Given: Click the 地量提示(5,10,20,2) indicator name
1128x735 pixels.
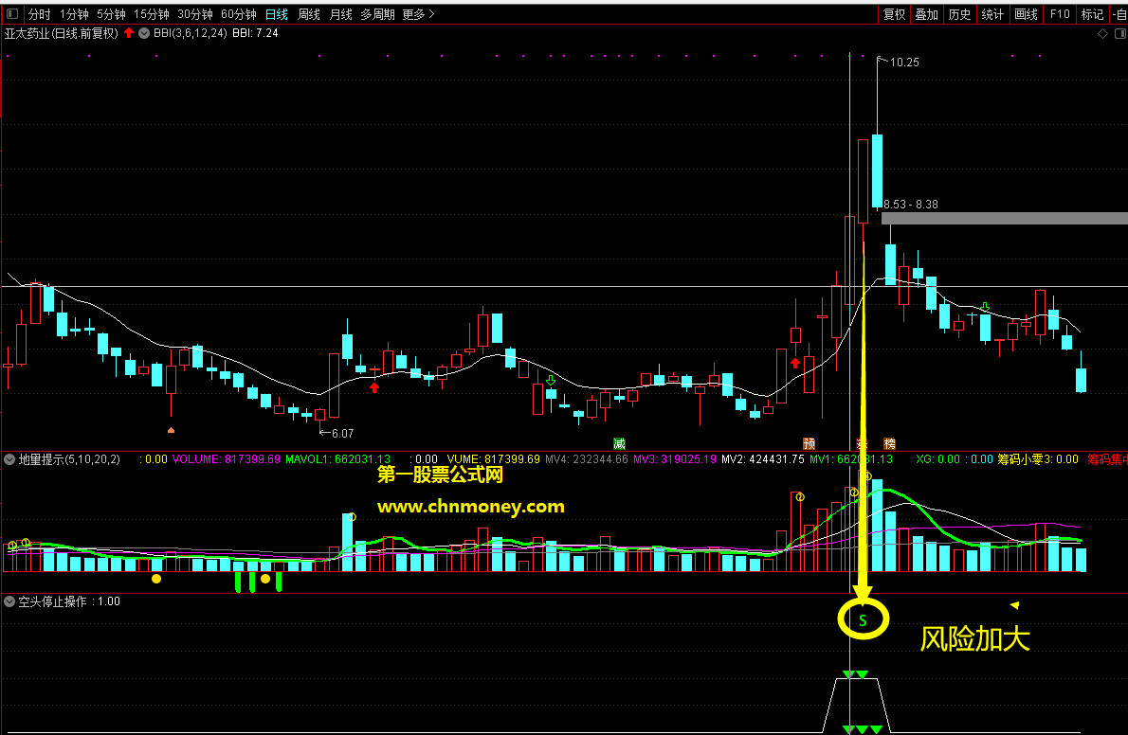Looking at the screenshot, I should tap(69, 458).
